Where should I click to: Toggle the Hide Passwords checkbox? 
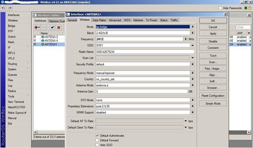click(220, 8)
